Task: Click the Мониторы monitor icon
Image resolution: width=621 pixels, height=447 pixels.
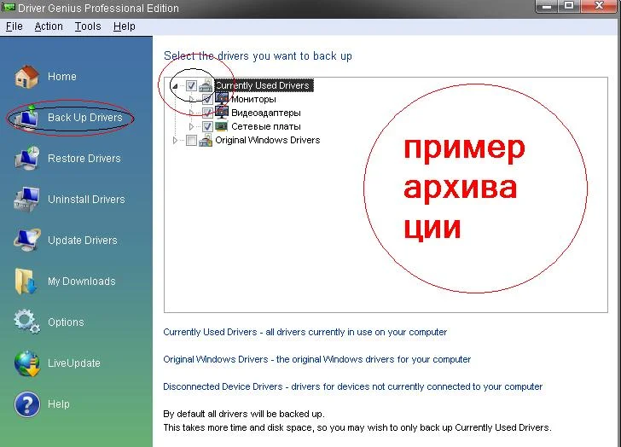Action: (222, 99)
